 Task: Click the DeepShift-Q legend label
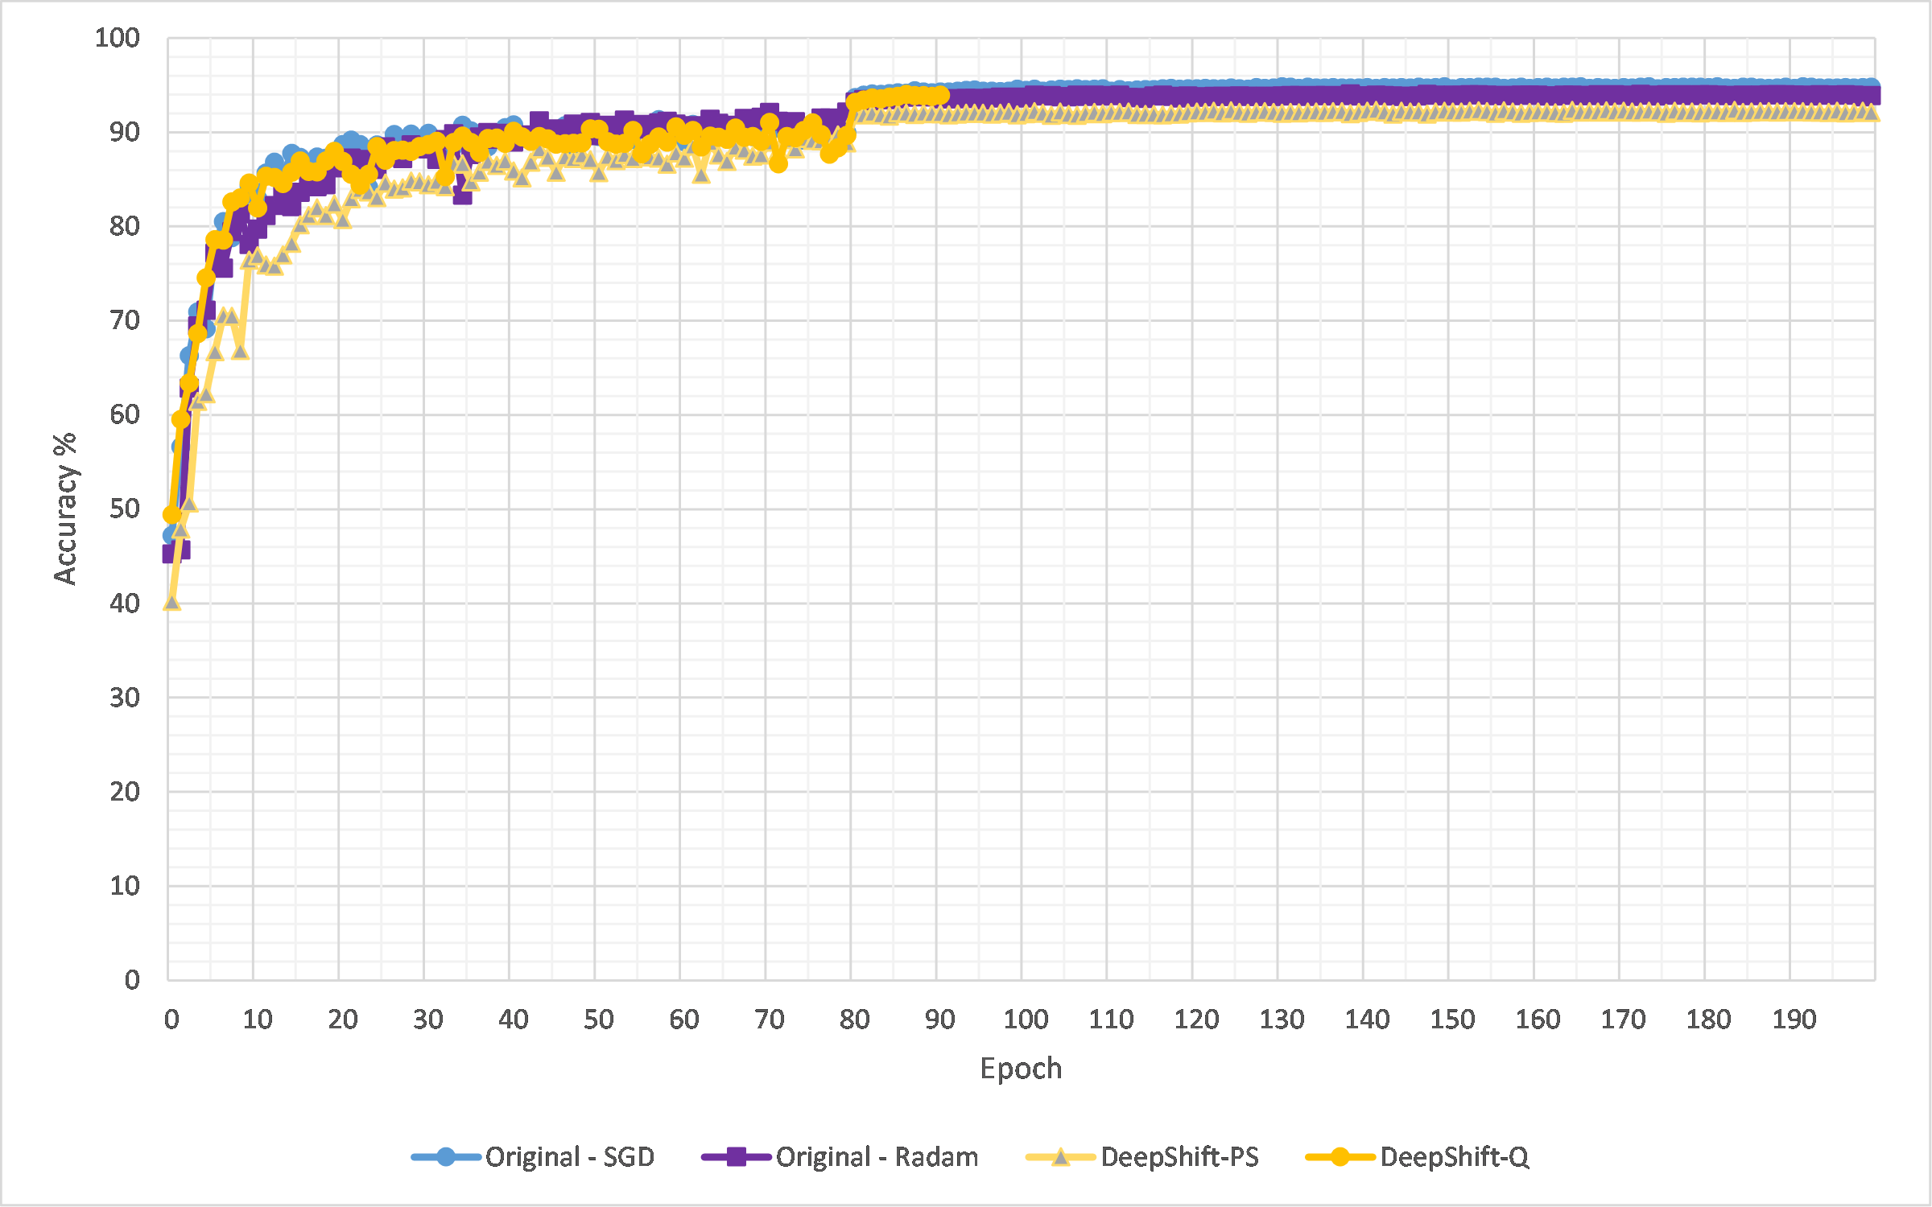point(1454,1157)
